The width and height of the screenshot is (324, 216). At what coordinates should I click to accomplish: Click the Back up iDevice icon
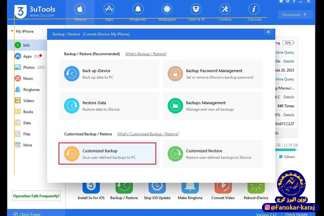[72, 73]
